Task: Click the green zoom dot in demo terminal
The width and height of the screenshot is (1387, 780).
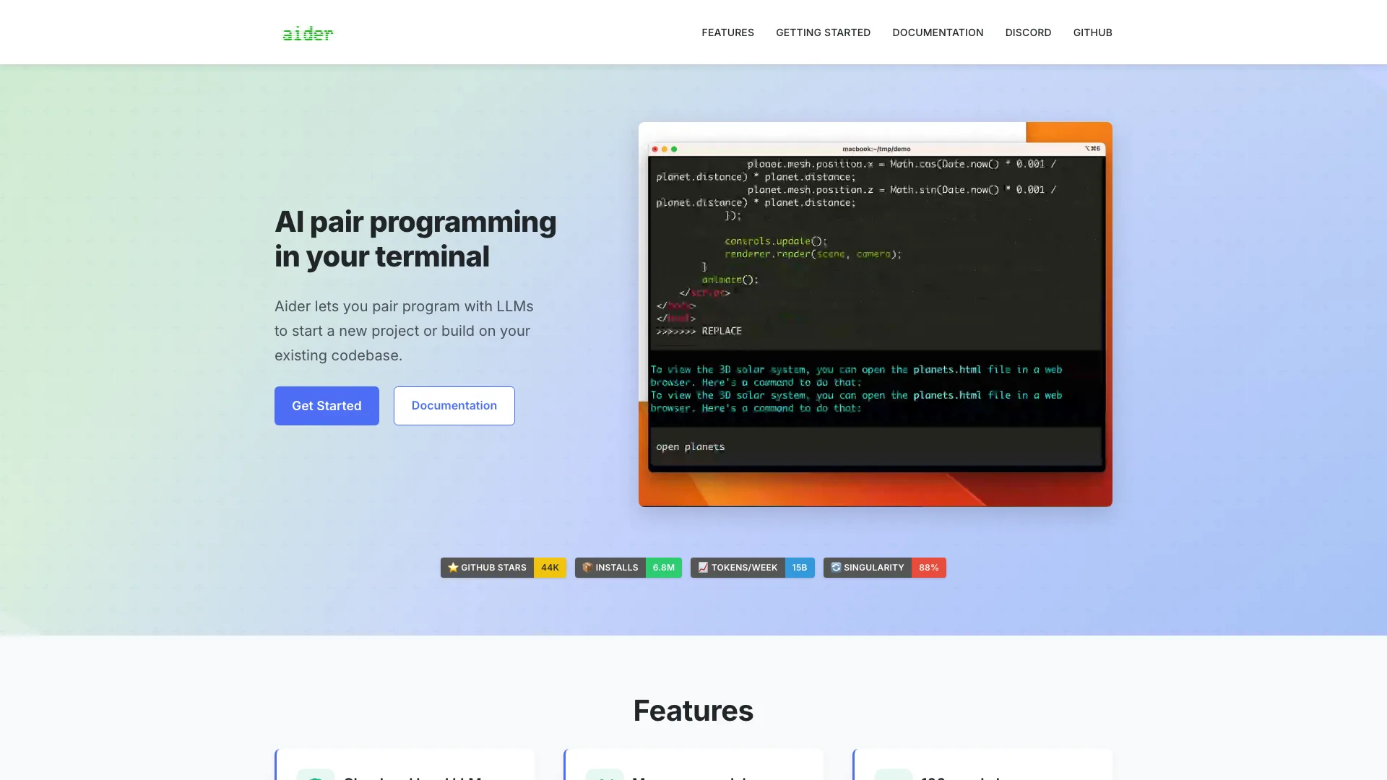Action: click(x=674, y=149)
